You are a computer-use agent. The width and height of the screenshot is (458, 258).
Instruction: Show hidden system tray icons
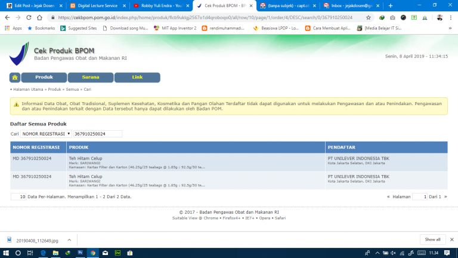[x=377, y=253]
